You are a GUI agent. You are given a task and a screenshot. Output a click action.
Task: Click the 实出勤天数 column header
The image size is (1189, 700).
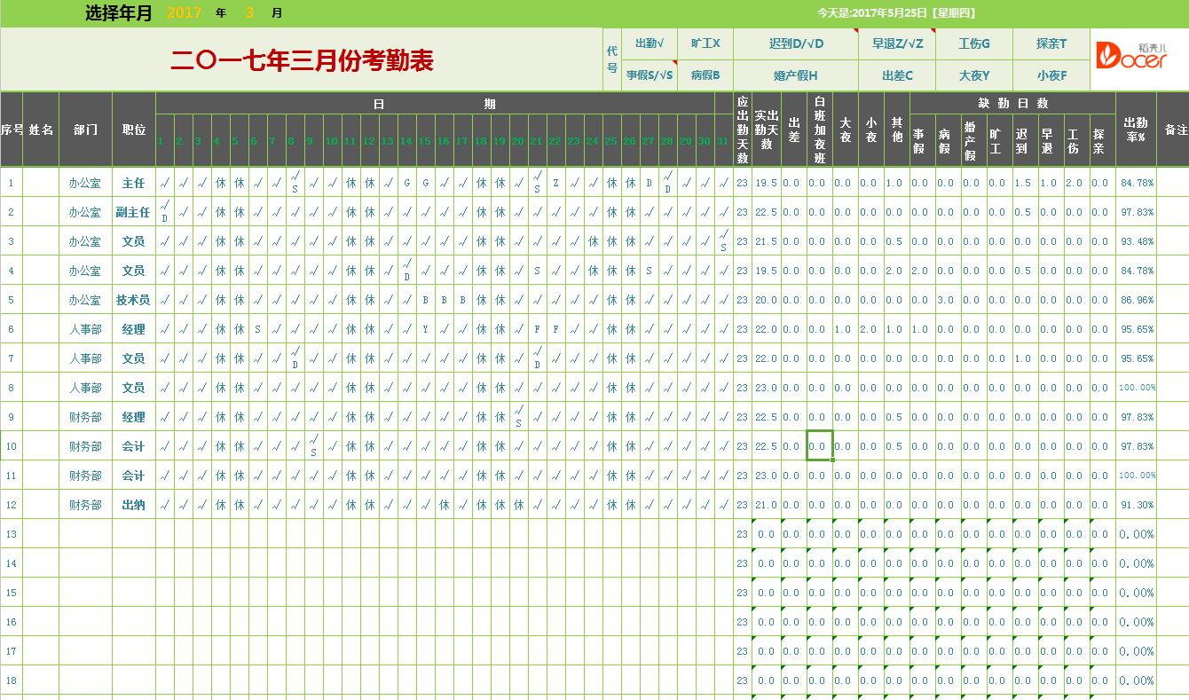pos(767,130)
